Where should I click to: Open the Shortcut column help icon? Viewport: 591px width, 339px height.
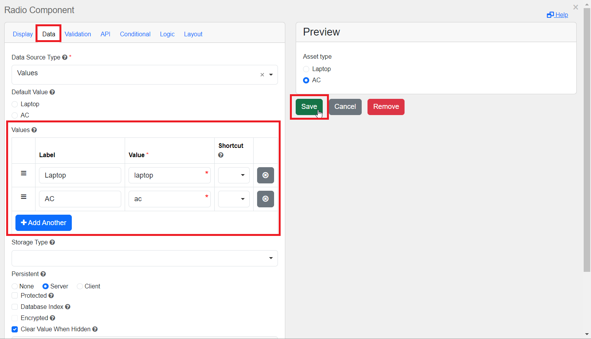221,155
